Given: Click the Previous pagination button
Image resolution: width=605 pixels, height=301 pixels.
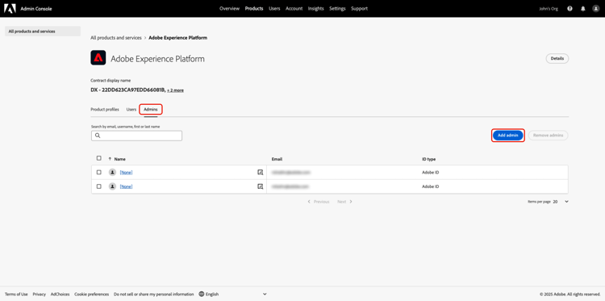Looking at the screenshot, I should tap(319, 202).
